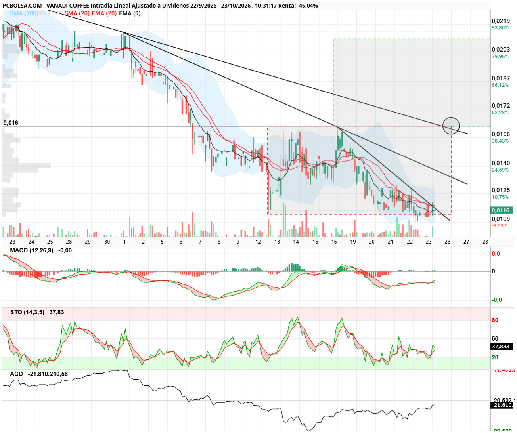
Task: Click date 16 on the time axis
Action: pyautogui.click(x=334, y=242)
